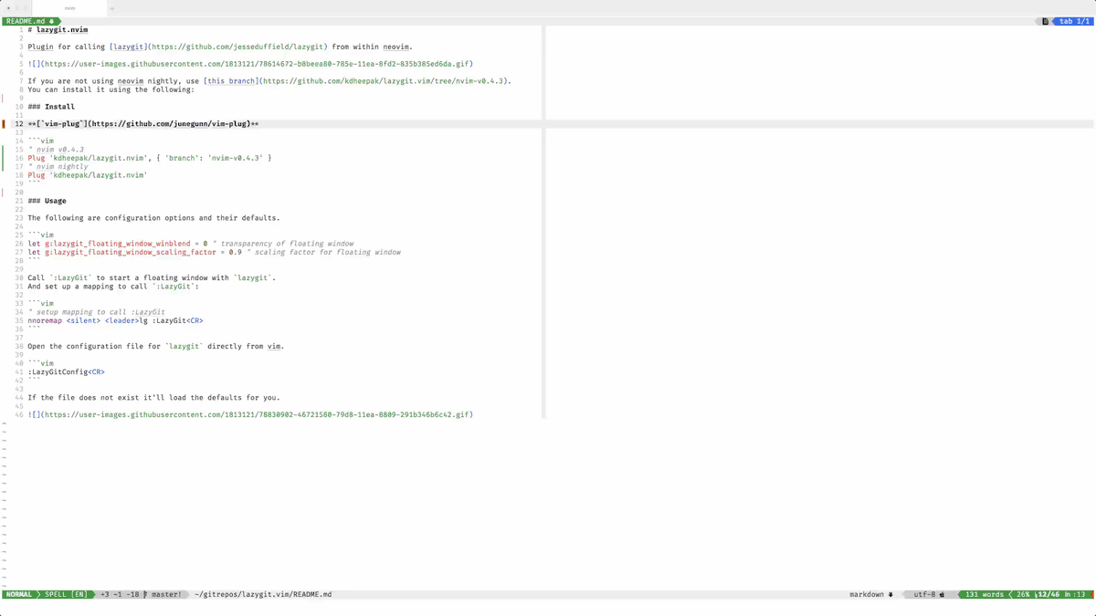Open the markdown filetype dropdown arrow

tap(890, 594)
